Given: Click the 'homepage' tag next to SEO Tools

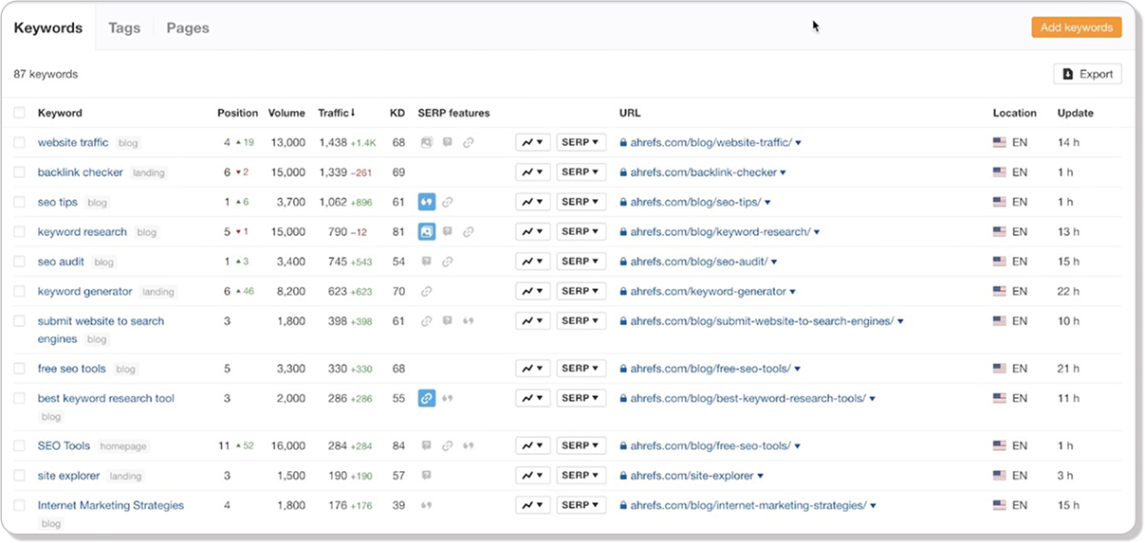Looking at the screenshot, I should click(x=123, y=446).
